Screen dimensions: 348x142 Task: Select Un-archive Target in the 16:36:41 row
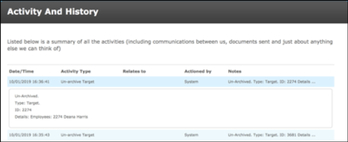(x=77, y=82)
